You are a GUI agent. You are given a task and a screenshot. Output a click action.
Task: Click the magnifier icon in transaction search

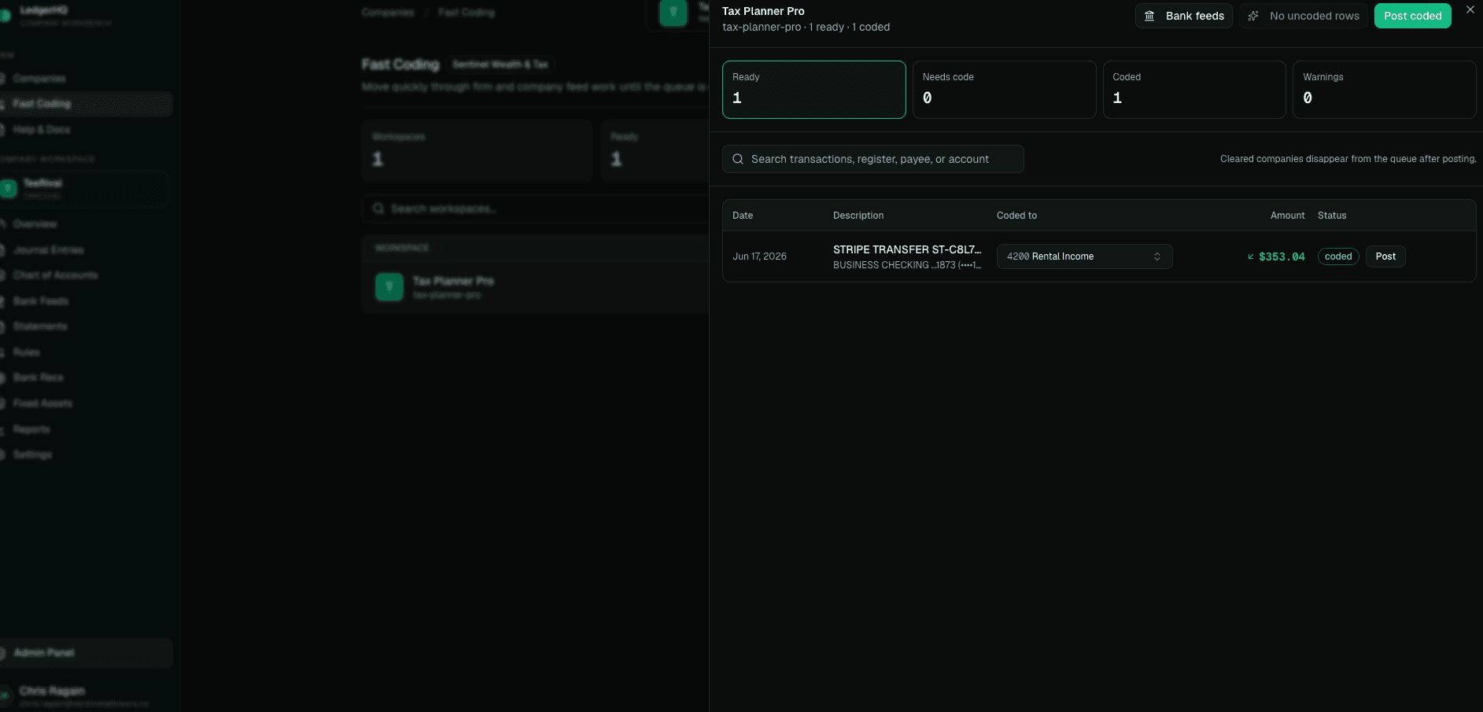click(738, 159)
